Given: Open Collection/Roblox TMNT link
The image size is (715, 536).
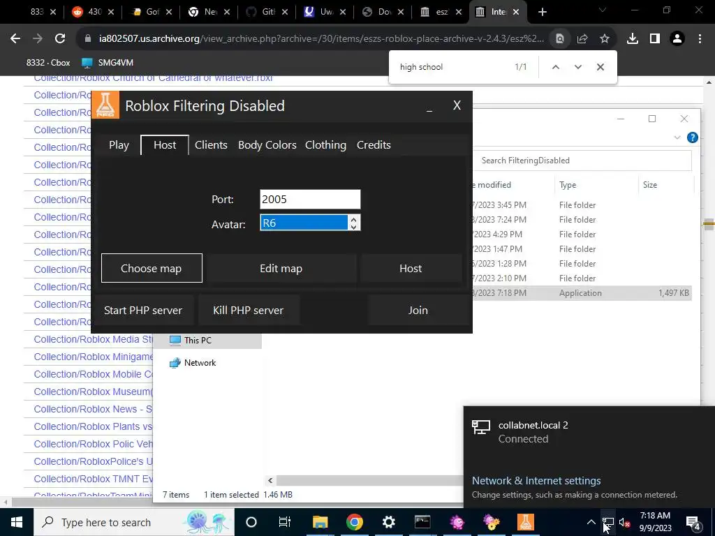Looking at the screenshot, I should pos(93,479).
